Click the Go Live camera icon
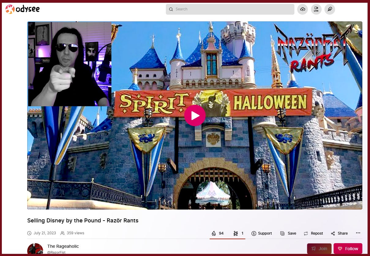The height and width of the screenshot is (256, 370). [x=316, y=9]
